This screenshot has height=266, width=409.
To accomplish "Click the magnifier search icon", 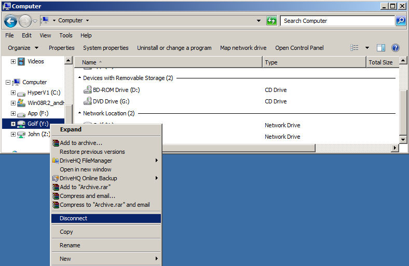I will [x=400, y=21].
